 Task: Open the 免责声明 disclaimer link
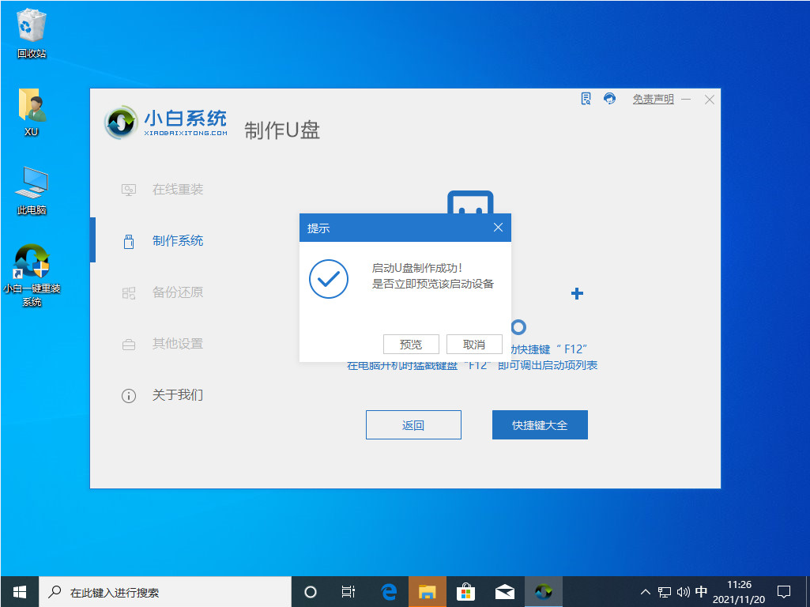click(x=653, y=99)
